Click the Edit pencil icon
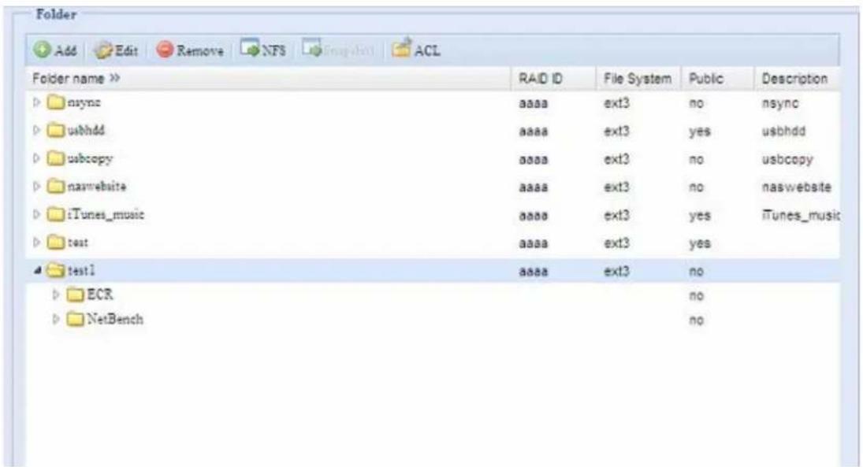This screenshot has width=863, height=467. pyautogui.click(x=103, y=50)
